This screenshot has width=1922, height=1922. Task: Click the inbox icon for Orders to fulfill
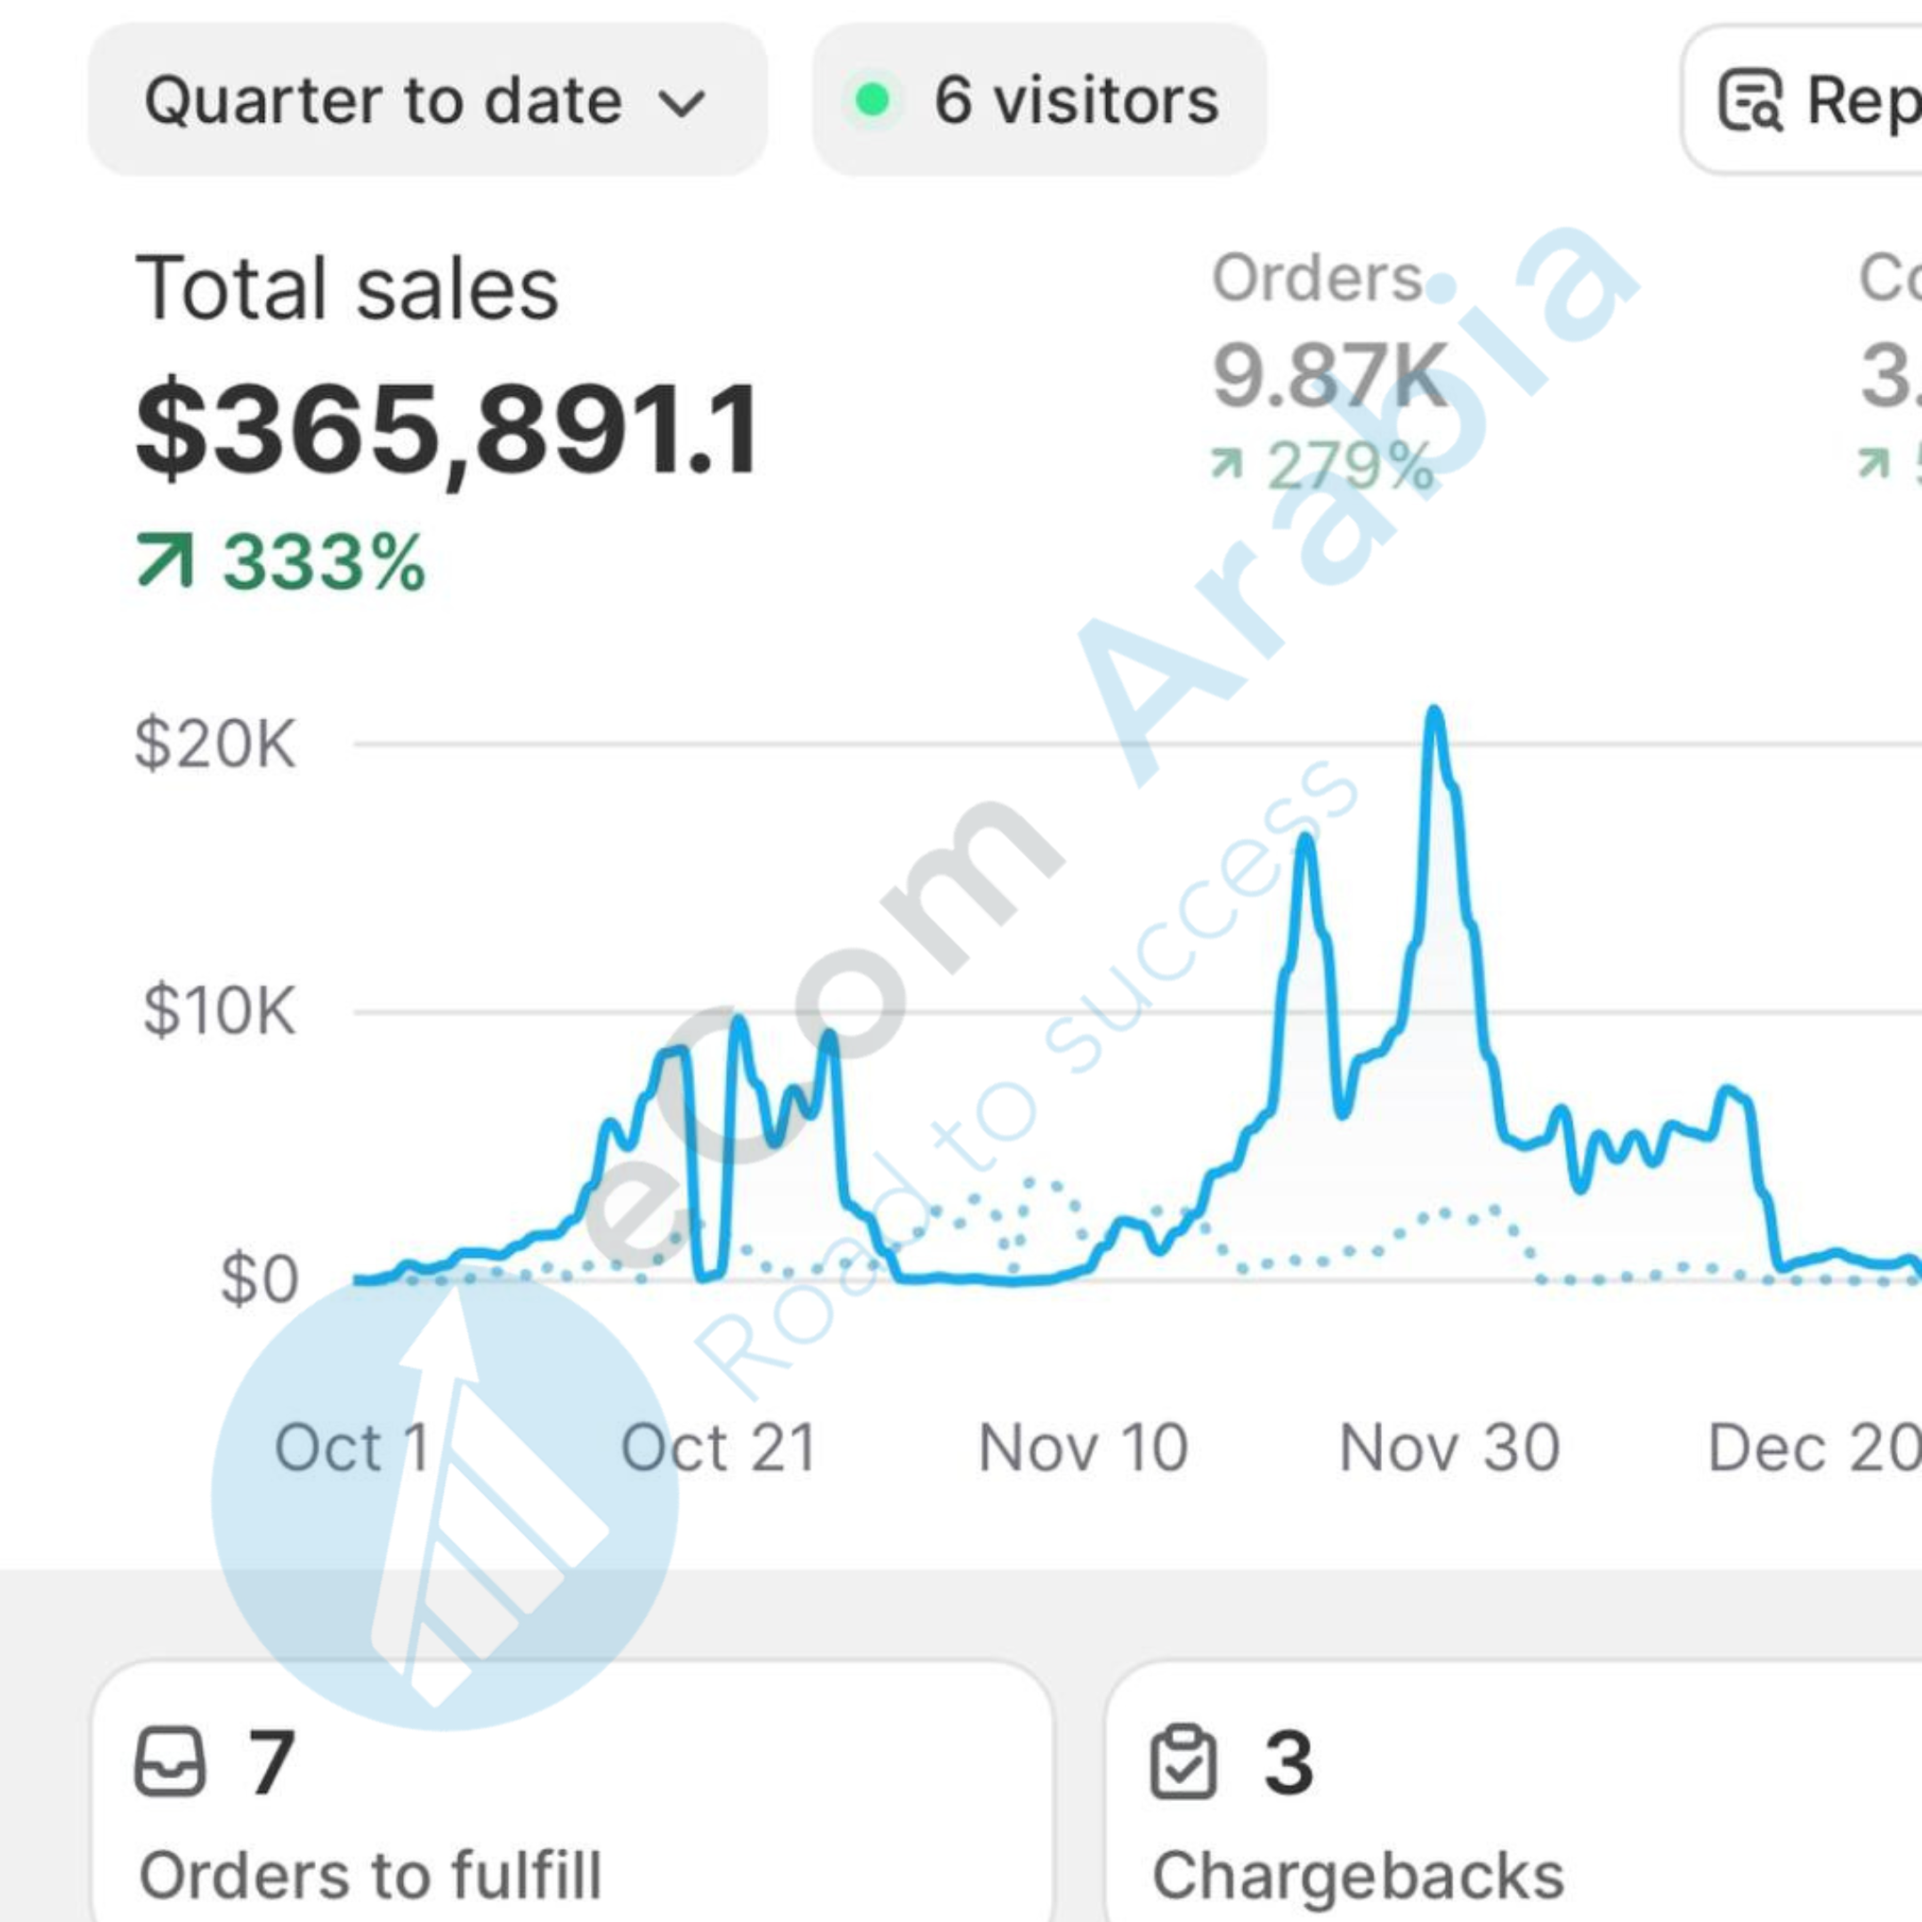[170, 1762]
